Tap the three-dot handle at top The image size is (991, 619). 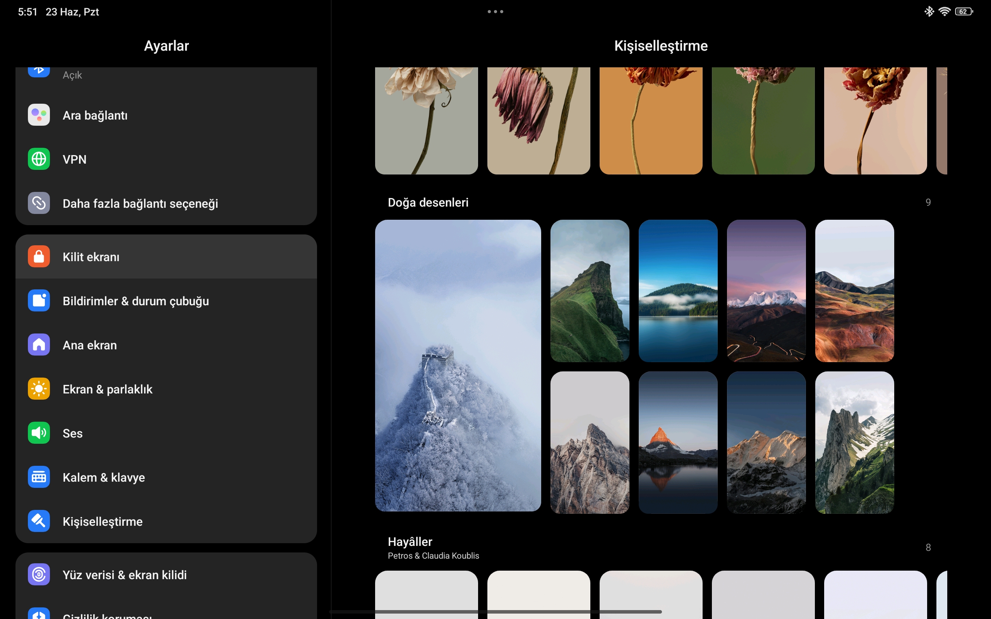(495, 12)
